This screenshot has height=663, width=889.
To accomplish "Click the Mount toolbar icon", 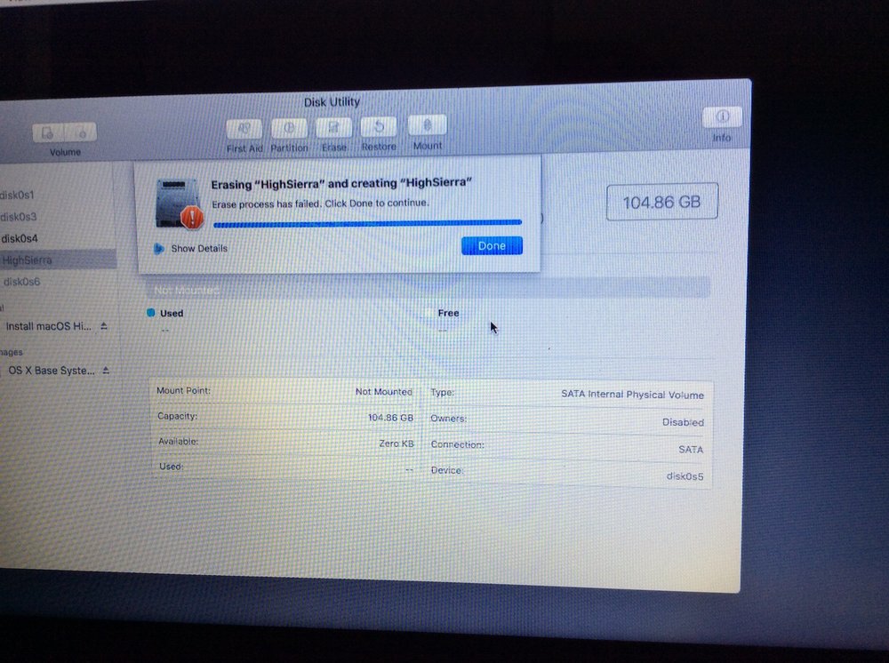I will (428, 124).
